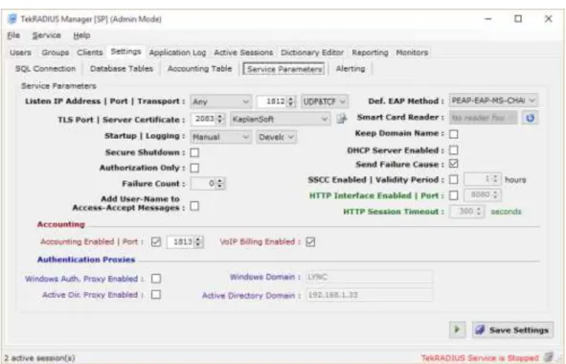
Task: Click the Save Settings button
Action: point(512,330)
